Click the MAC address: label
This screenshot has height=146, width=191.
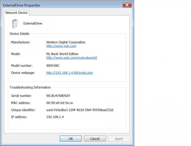click(21, 103)
